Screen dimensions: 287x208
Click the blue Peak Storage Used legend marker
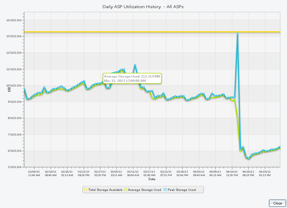coord(165,190)
